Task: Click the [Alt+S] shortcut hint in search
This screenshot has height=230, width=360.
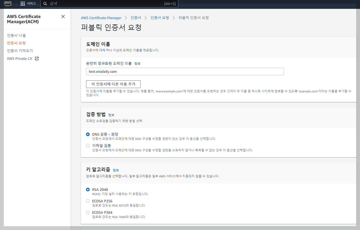Action: 170,4
